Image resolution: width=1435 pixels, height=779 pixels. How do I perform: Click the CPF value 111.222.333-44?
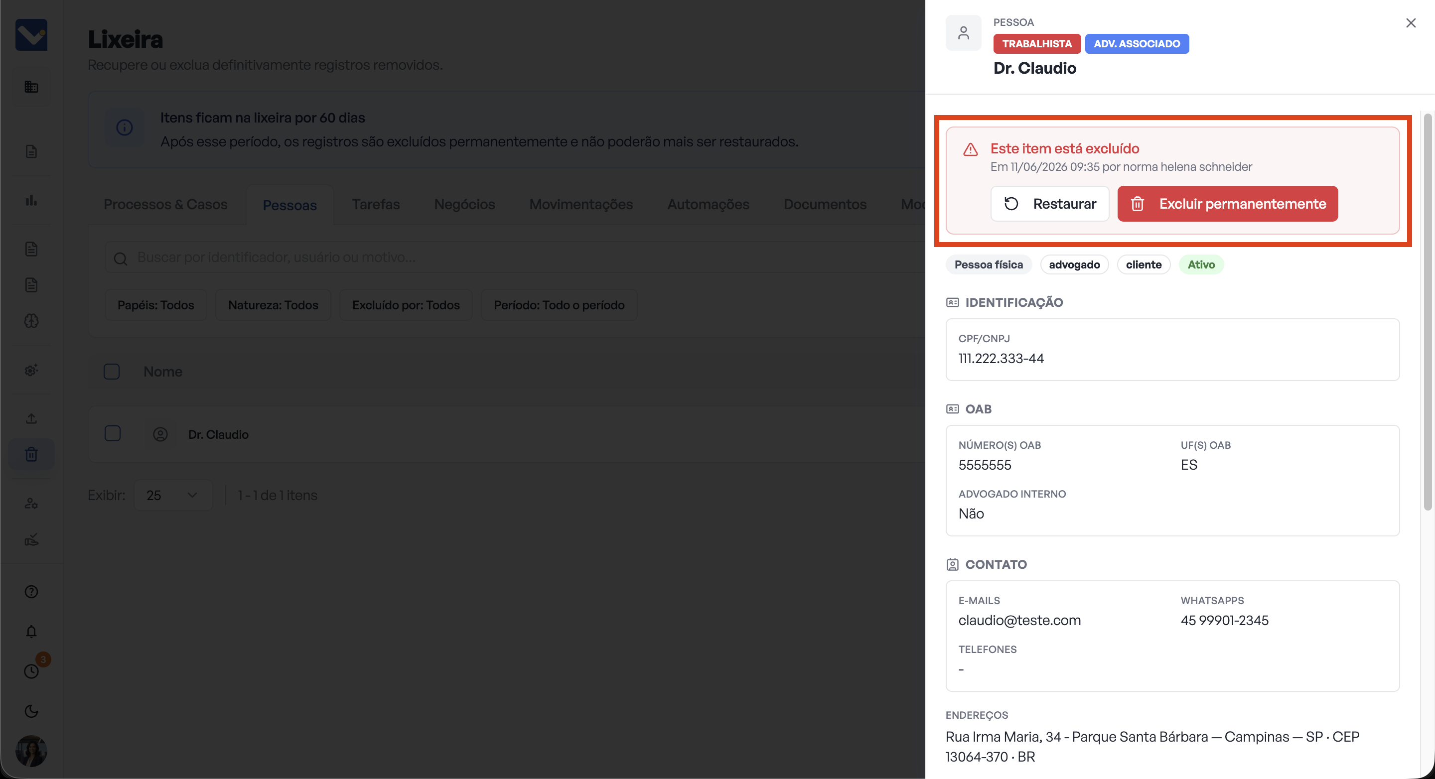[x=1001, y=359]
